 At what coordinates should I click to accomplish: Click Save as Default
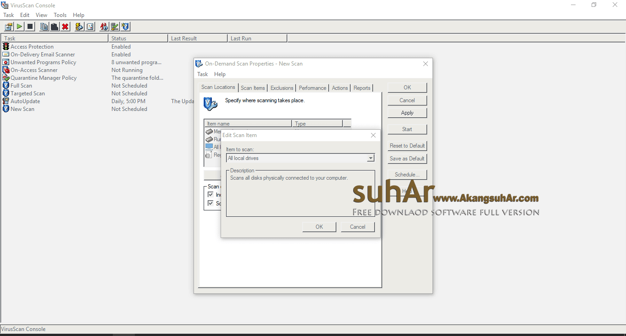click(407, 159)
